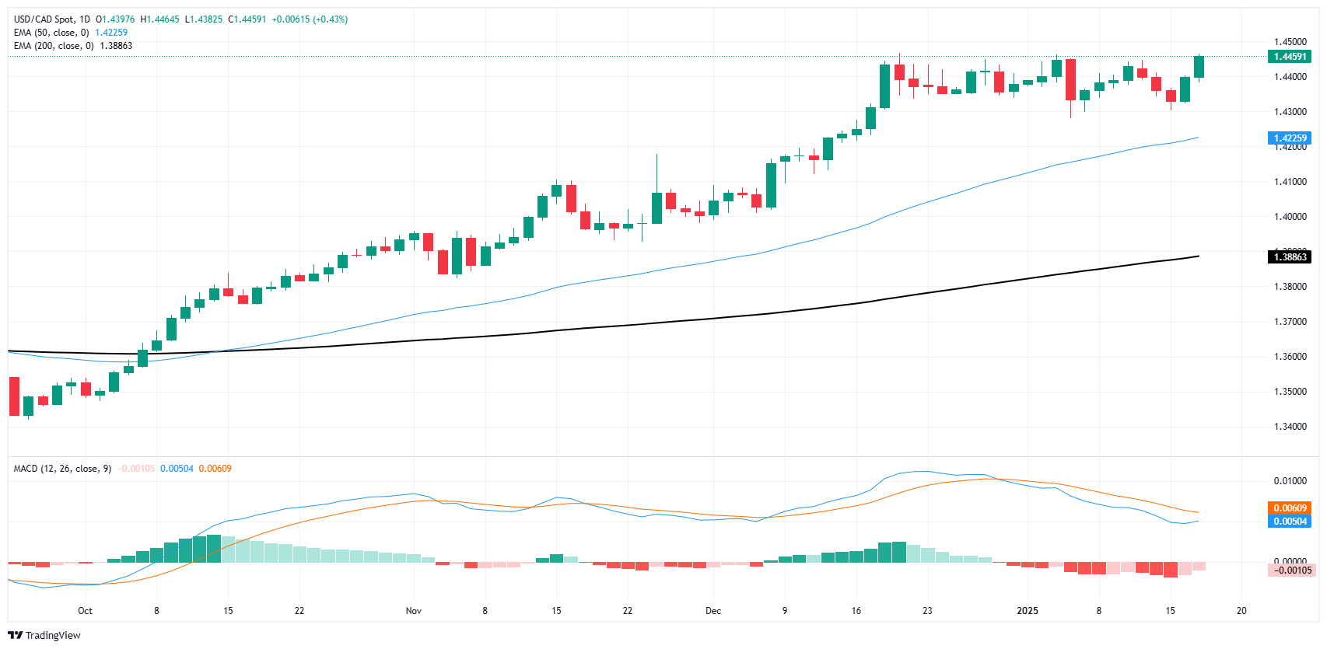Viewport: 1327px width, 649px height.
Task: Click the pink histogram tag -0.00105
Action: (1289, 570)
